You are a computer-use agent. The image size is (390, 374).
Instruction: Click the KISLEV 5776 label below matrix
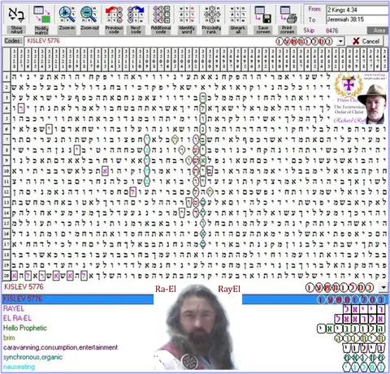pyautogui.click(x=24, y=287)
